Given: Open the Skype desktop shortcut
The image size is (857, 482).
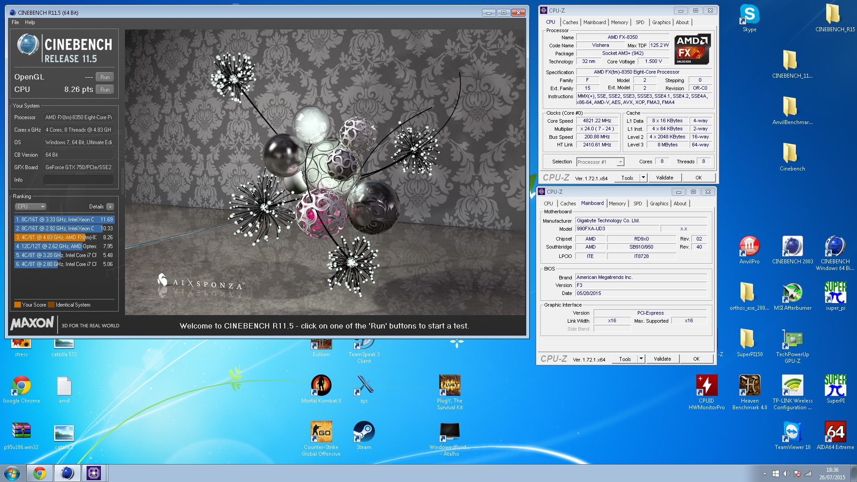Looking at the screenshot, I should (749, 18).
